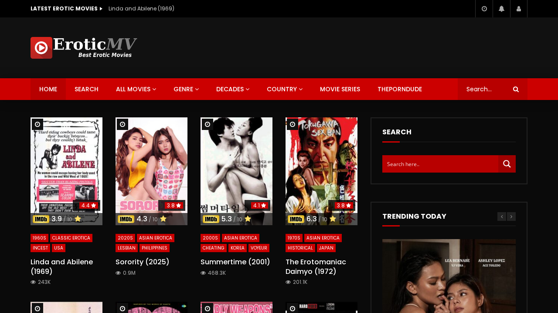Viewport: 558px width, 313px height.
Task: Show next trending item arrow
Action: tap(511, 216)
